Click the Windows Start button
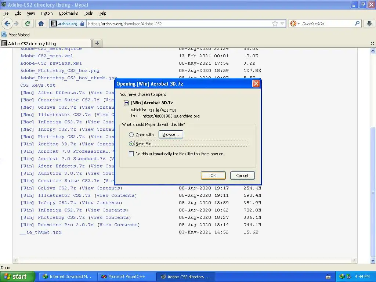Viewport: 376px width, 282px height. [x=17, y=277]
